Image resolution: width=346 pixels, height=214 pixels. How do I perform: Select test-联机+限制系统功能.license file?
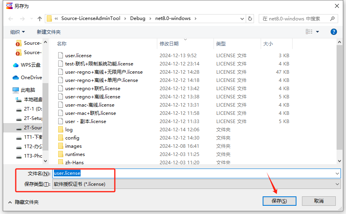pyautogui.click(x=99, y=64)
